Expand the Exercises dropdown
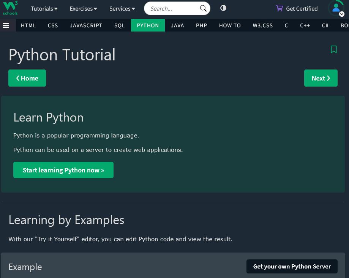The width and height of the screenshot is (349, 278). click(x=83, y=9)
